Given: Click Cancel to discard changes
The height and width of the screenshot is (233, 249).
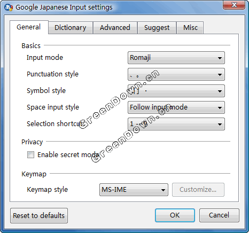Looking at the screenshot, I should pos(219,215).
